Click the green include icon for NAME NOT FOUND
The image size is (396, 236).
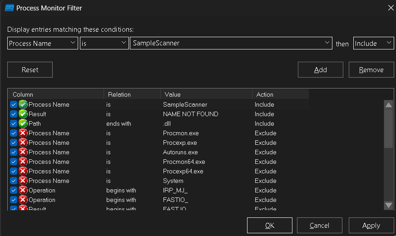point(23,114)
